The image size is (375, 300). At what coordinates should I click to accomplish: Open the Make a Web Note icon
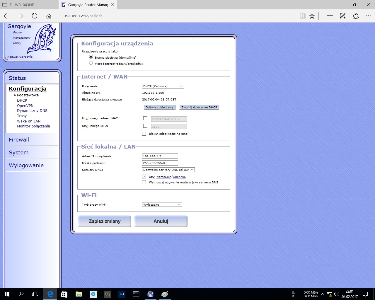coord(342,16)
